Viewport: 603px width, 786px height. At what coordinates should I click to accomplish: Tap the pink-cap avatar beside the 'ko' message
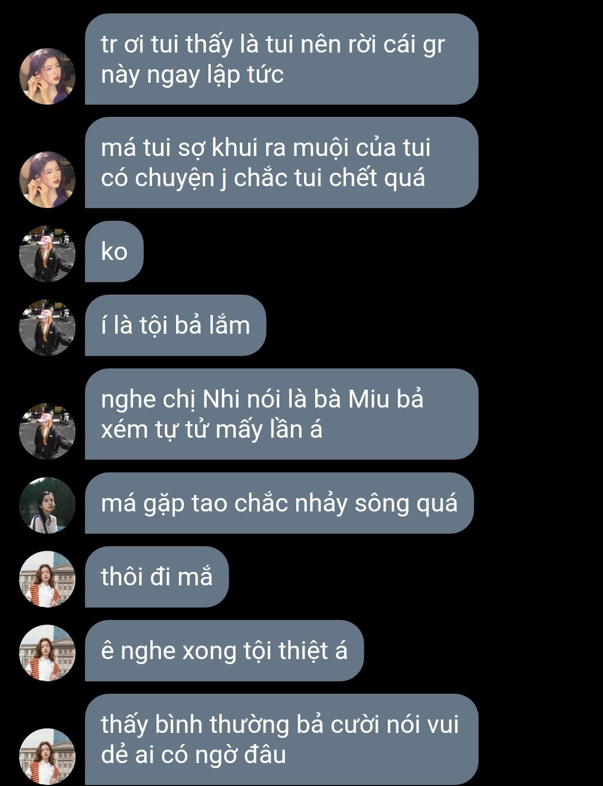(48, 254)
